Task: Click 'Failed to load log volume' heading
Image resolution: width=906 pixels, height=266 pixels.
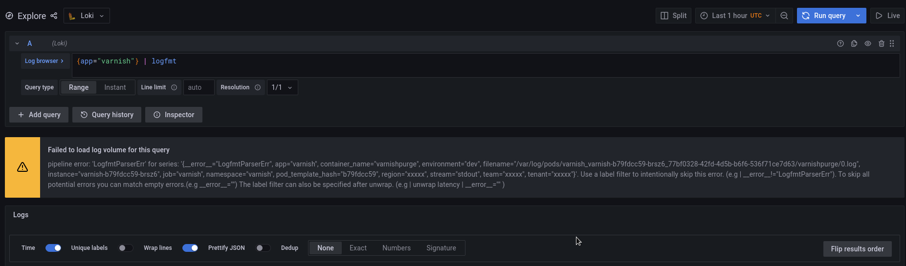Action: [109, 150]
